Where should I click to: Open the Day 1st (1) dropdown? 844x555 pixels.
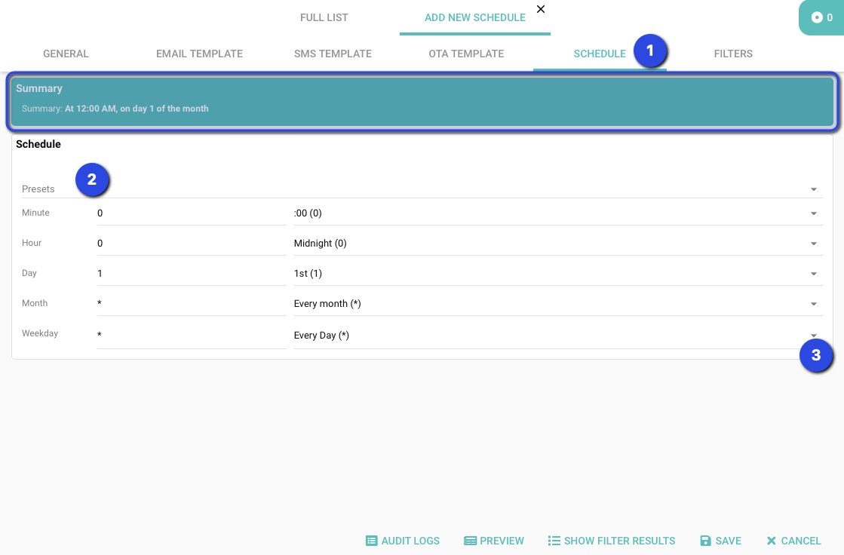814,274
